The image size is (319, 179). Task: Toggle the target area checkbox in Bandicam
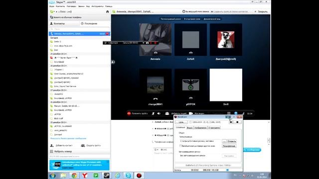[190, 122]
